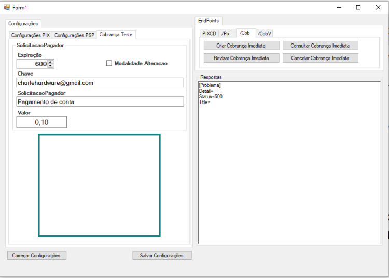This screenshot has width=389, height=278.
Task: Select the Cobrança Teste tab
Action: (x=116, y=34)
